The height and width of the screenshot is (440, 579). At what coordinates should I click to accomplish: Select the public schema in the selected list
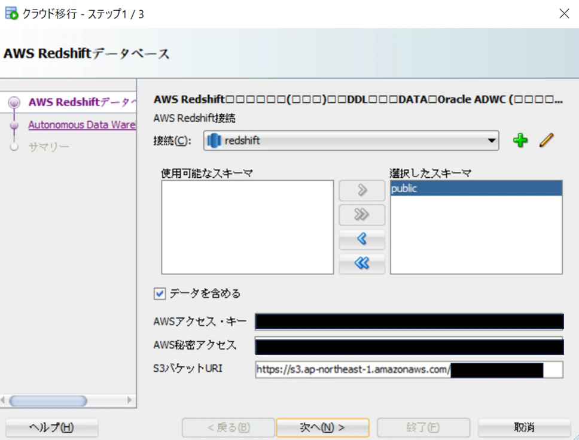pyautogui.click(x=476, y=189)
